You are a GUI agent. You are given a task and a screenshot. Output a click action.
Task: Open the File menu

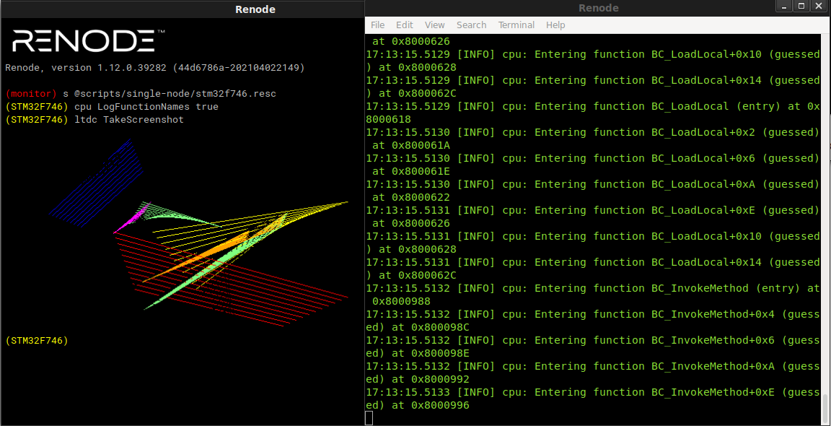pyautogui.click(x=377, y=25)
